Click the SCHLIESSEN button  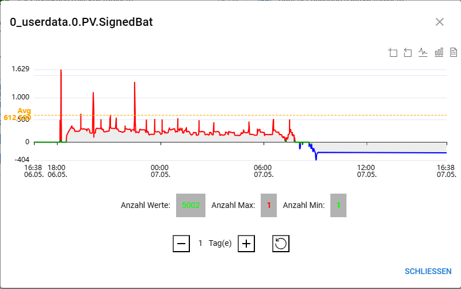pos(428,271)
